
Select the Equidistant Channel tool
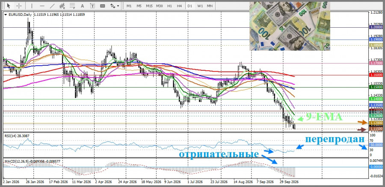[62, 6]
